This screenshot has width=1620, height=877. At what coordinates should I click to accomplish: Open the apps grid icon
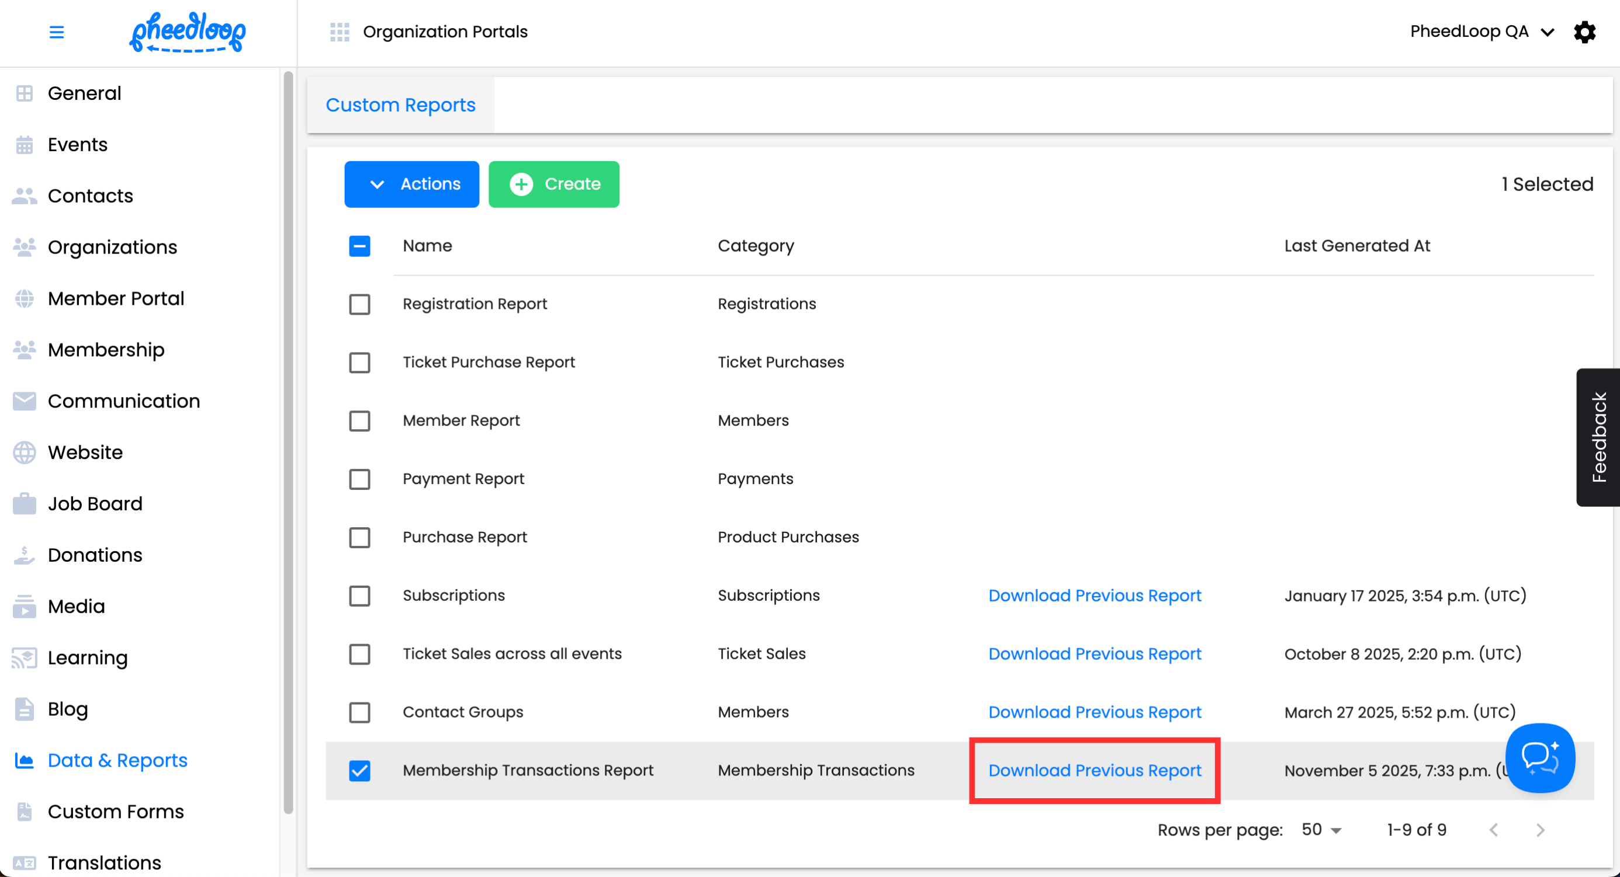pyautogui.click(x=340, y=32)
